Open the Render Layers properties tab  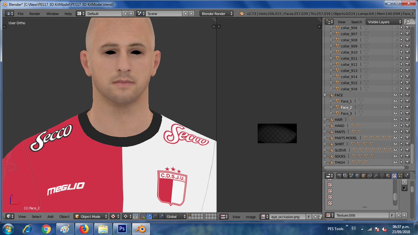tap(345, 175)
